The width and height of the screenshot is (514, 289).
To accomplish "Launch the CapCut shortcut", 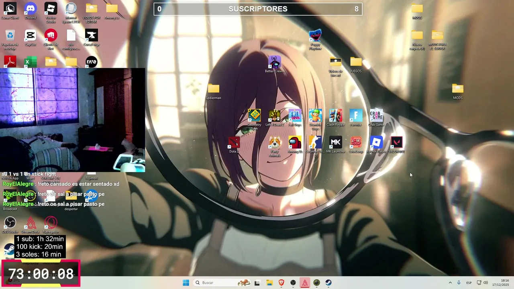I will point(31,38).
